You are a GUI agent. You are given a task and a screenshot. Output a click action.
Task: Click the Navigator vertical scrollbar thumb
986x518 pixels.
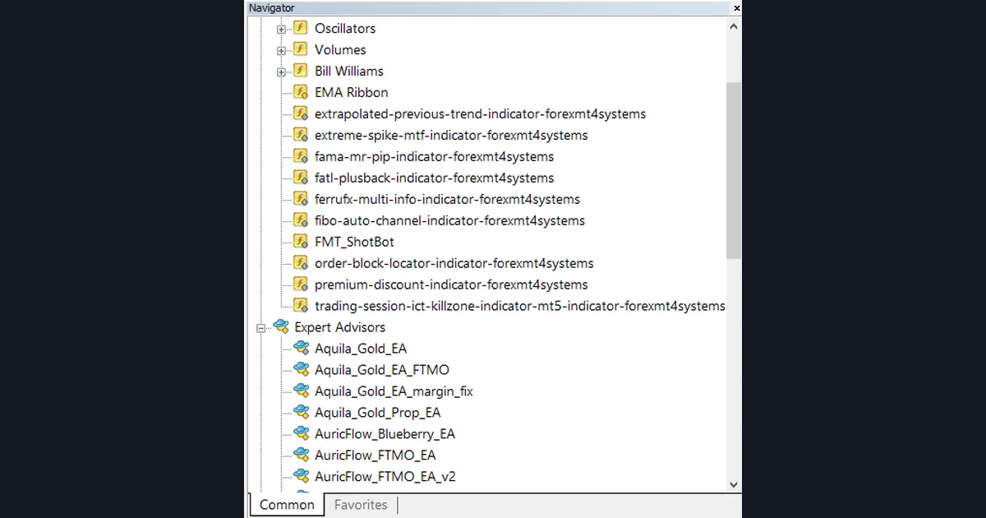734,170
